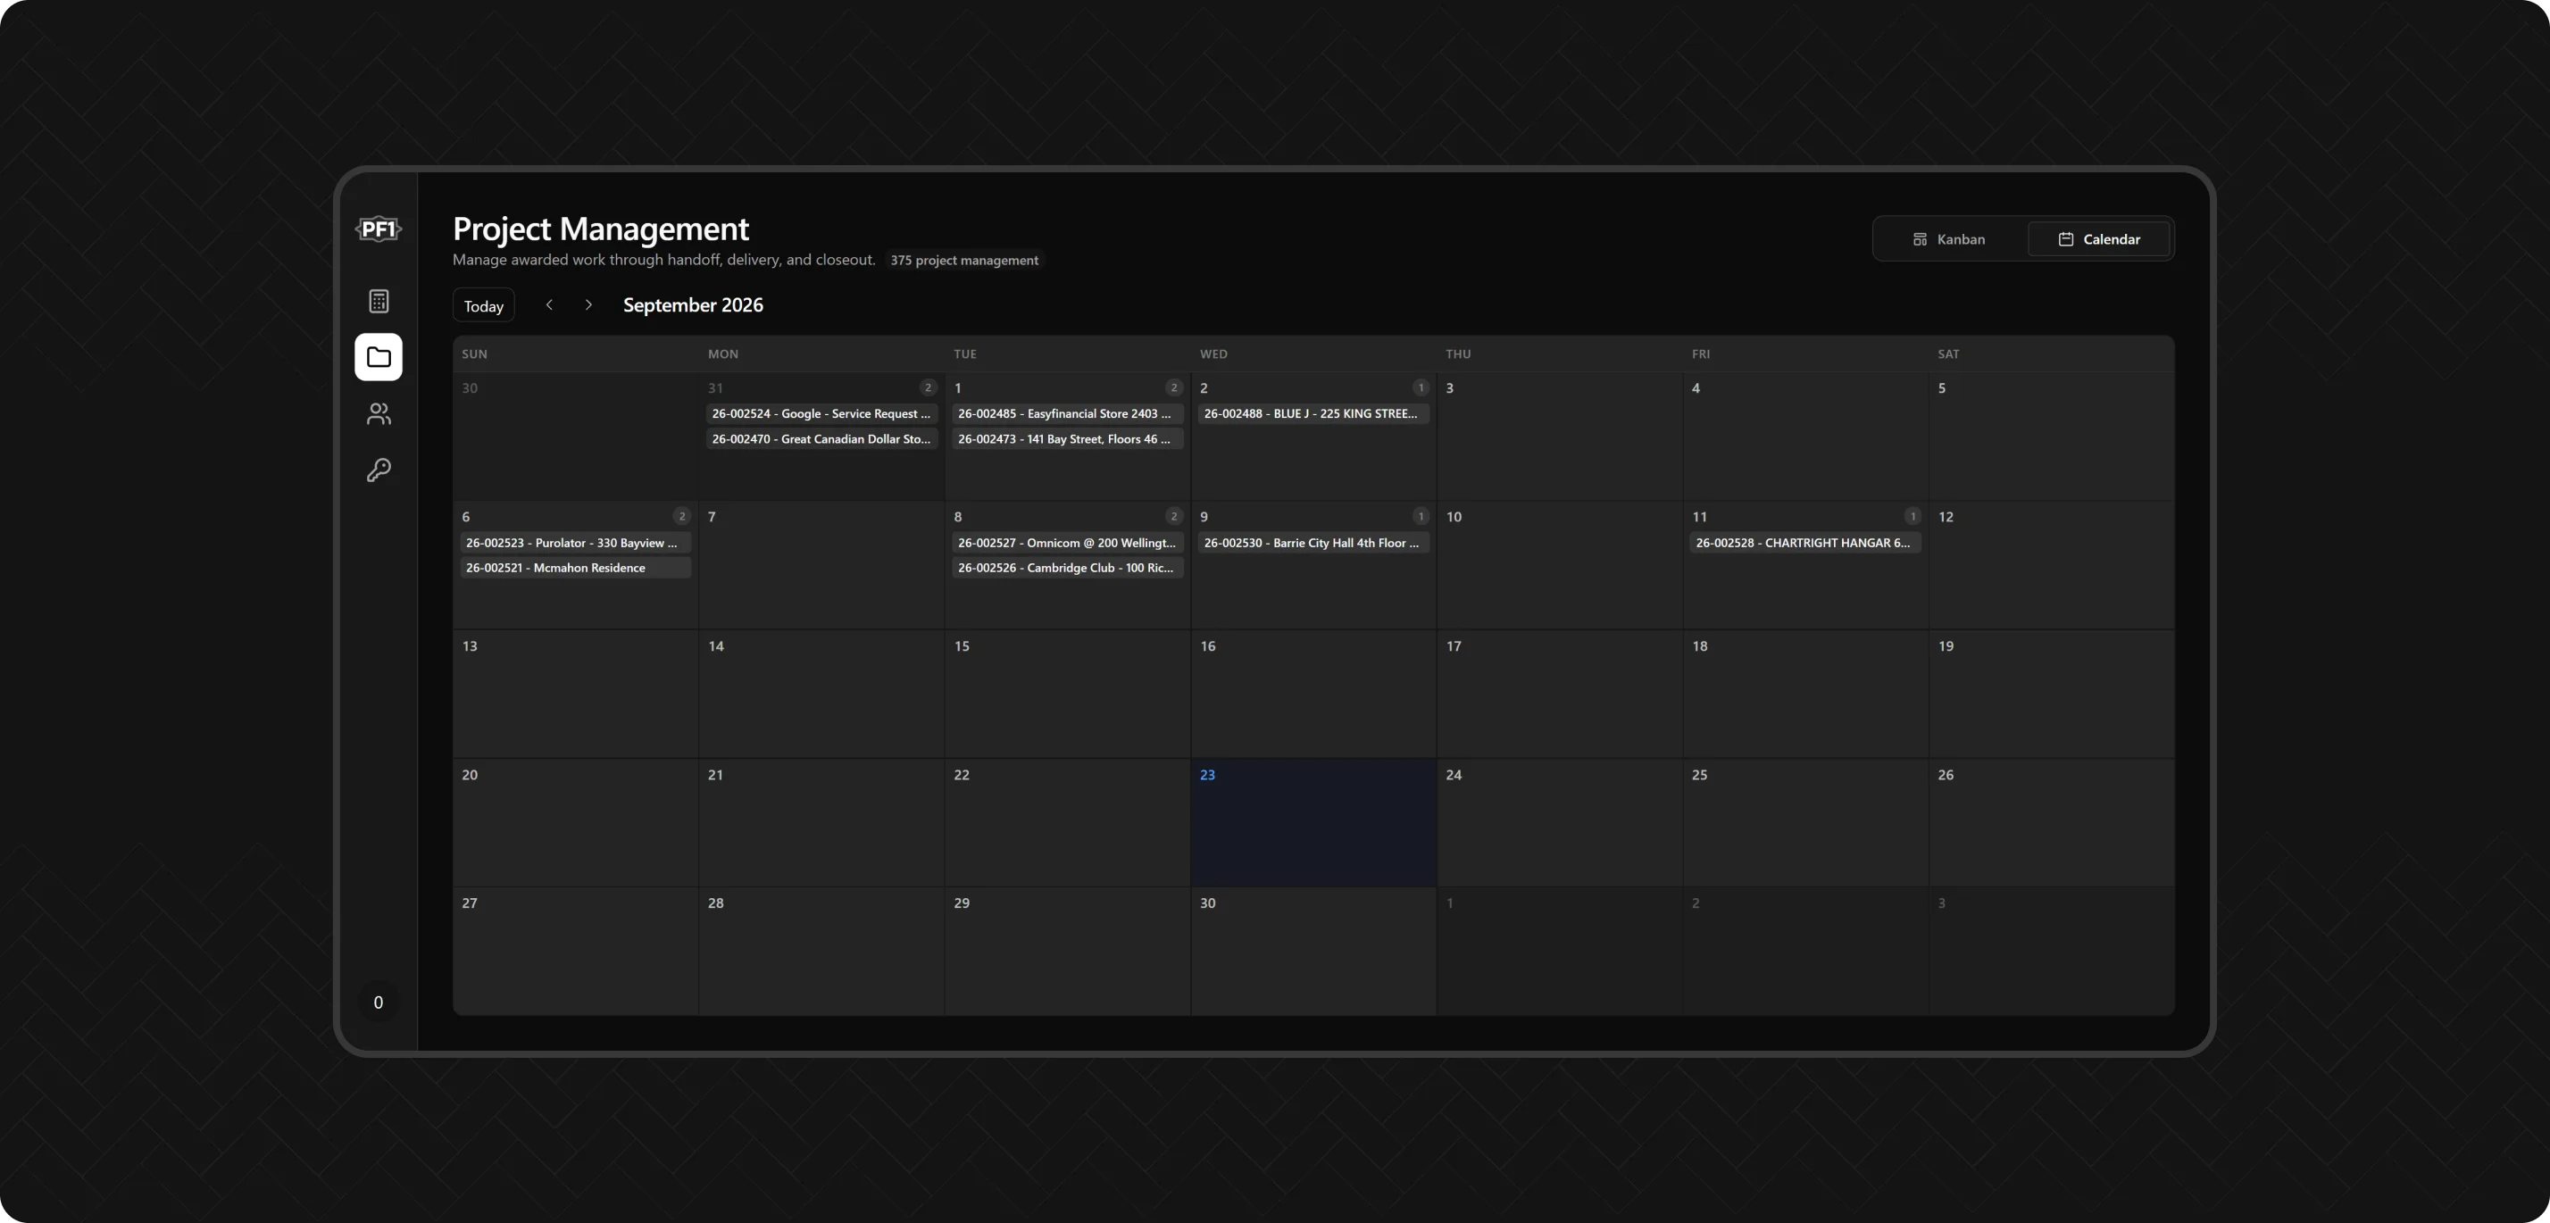Open event 26-002521 - Mcmahon Residence
Viewport: 2550px width, 1223px height.
(575, 568)
